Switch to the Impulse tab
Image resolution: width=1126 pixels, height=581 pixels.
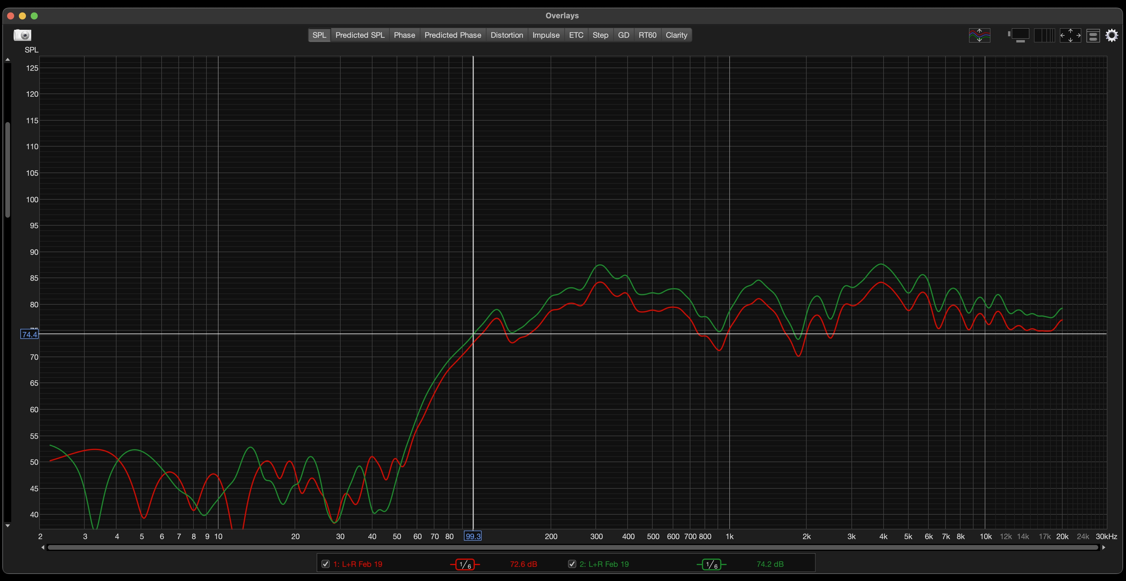coord(546,35)
